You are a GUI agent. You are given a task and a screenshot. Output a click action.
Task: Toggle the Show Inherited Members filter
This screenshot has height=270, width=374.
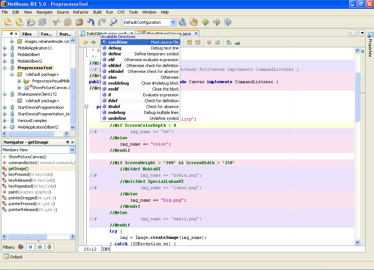(21, 247)
